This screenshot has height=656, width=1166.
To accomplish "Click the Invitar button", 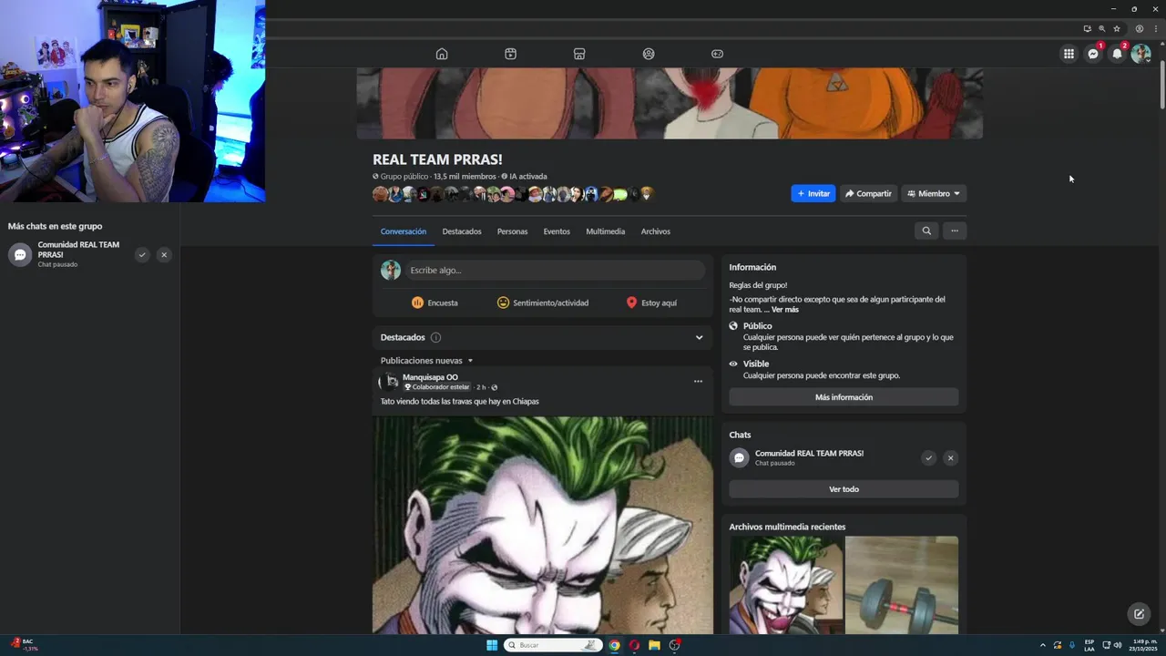I will click(x=813, y=193).
